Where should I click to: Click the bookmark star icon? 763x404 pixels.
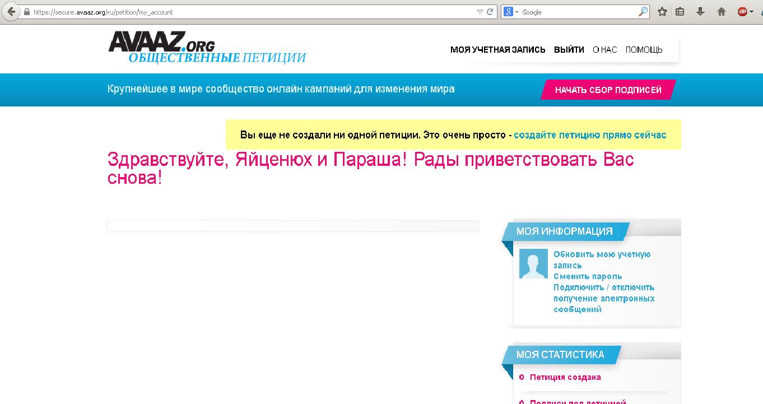coord(662,12)
